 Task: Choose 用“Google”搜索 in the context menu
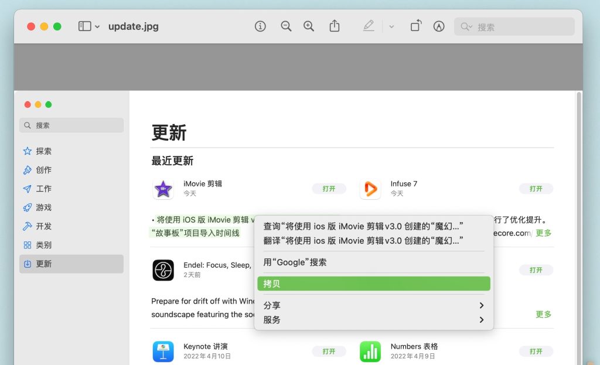374,262
